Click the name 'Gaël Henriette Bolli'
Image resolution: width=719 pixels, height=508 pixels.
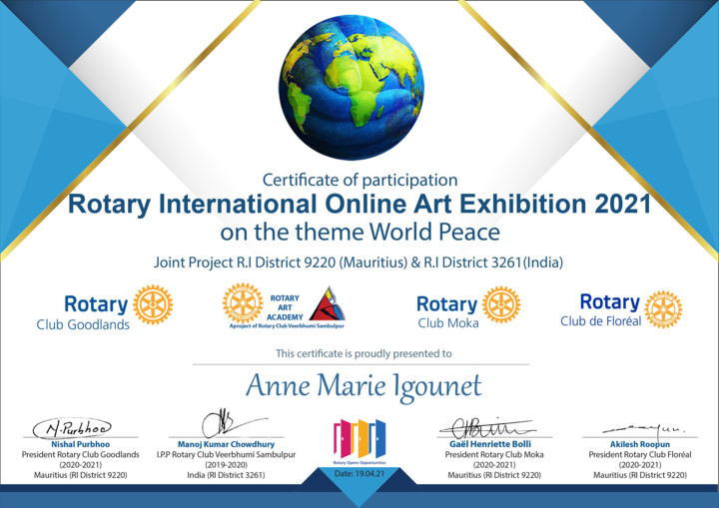(490, 444)
